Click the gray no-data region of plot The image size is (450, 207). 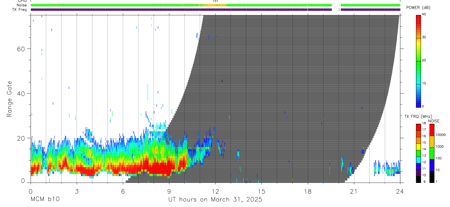coord(286,91)
